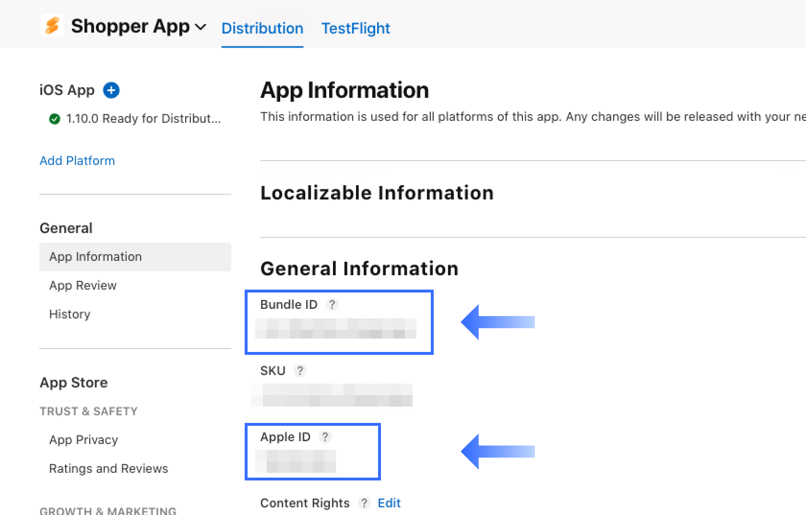Open History in the General section
The width and height of the screenshot is (806, 515).
[x=70, y=315]
